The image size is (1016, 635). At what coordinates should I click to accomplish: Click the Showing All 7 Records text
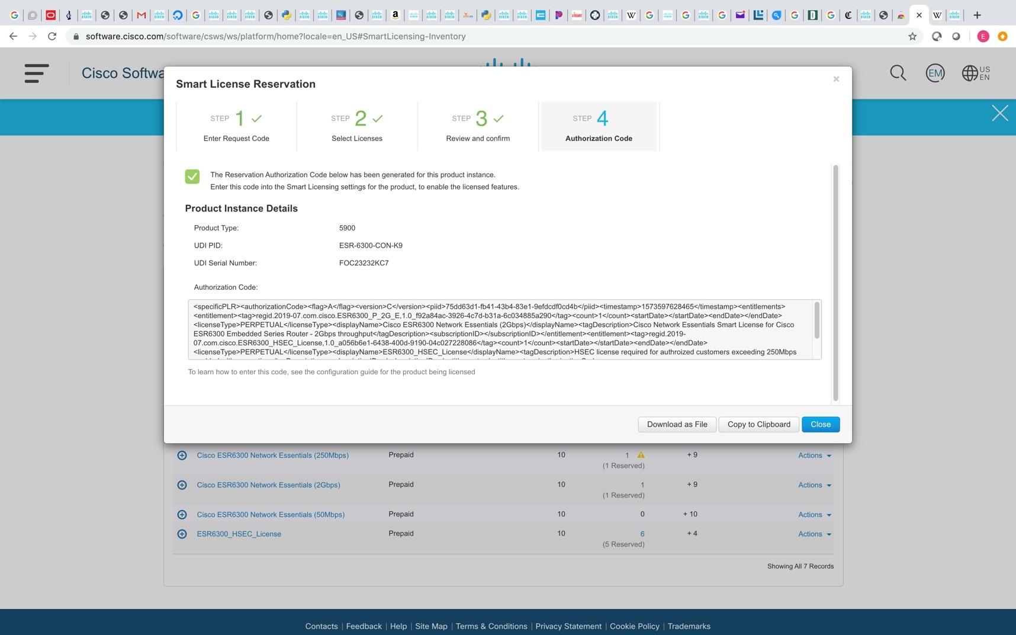800,566
